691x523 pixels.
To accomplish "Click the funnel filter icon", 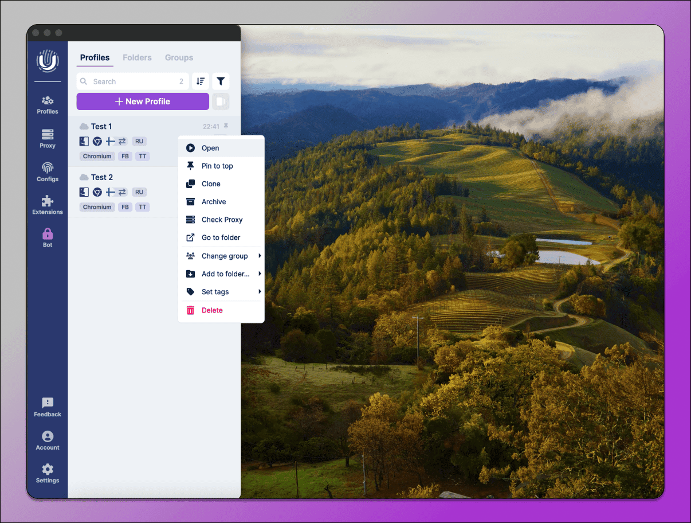I will tap(221, 81).
